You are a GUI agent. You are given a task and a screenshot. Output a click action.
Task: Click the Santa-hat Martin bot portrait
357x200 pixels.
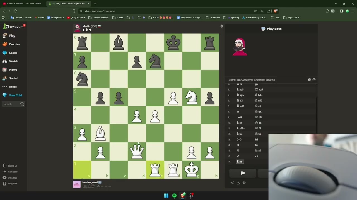pyautogui.click(x=240, y=47)
